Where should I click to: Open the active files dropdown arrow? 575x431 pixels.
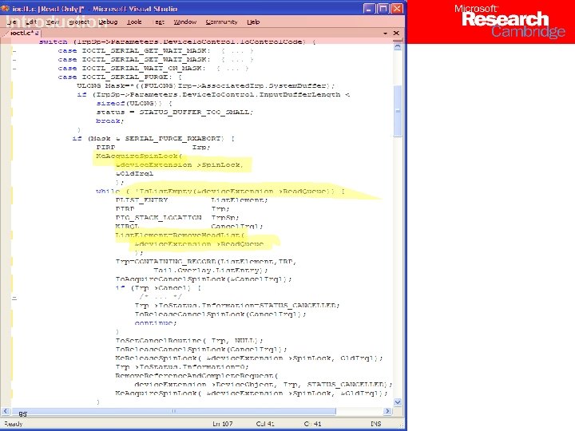[x=386, y=34]
